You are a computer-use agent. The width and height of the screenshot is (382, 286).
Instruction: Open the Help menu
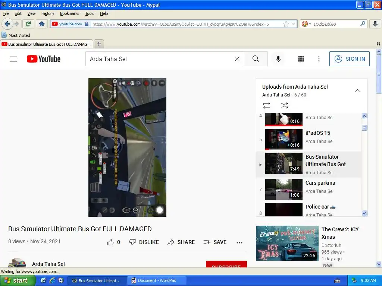pos(104,13)
